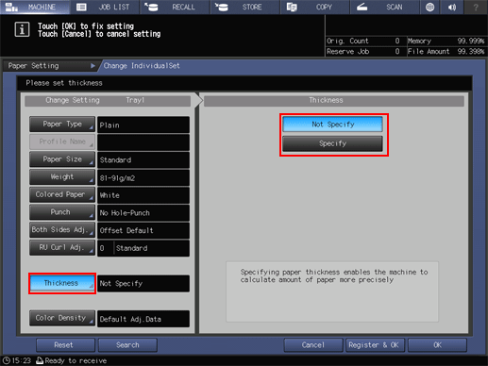This screenshot has height=366, width=488.
Task: Open the Paper Type setting
Action: (x=62, y=125)
